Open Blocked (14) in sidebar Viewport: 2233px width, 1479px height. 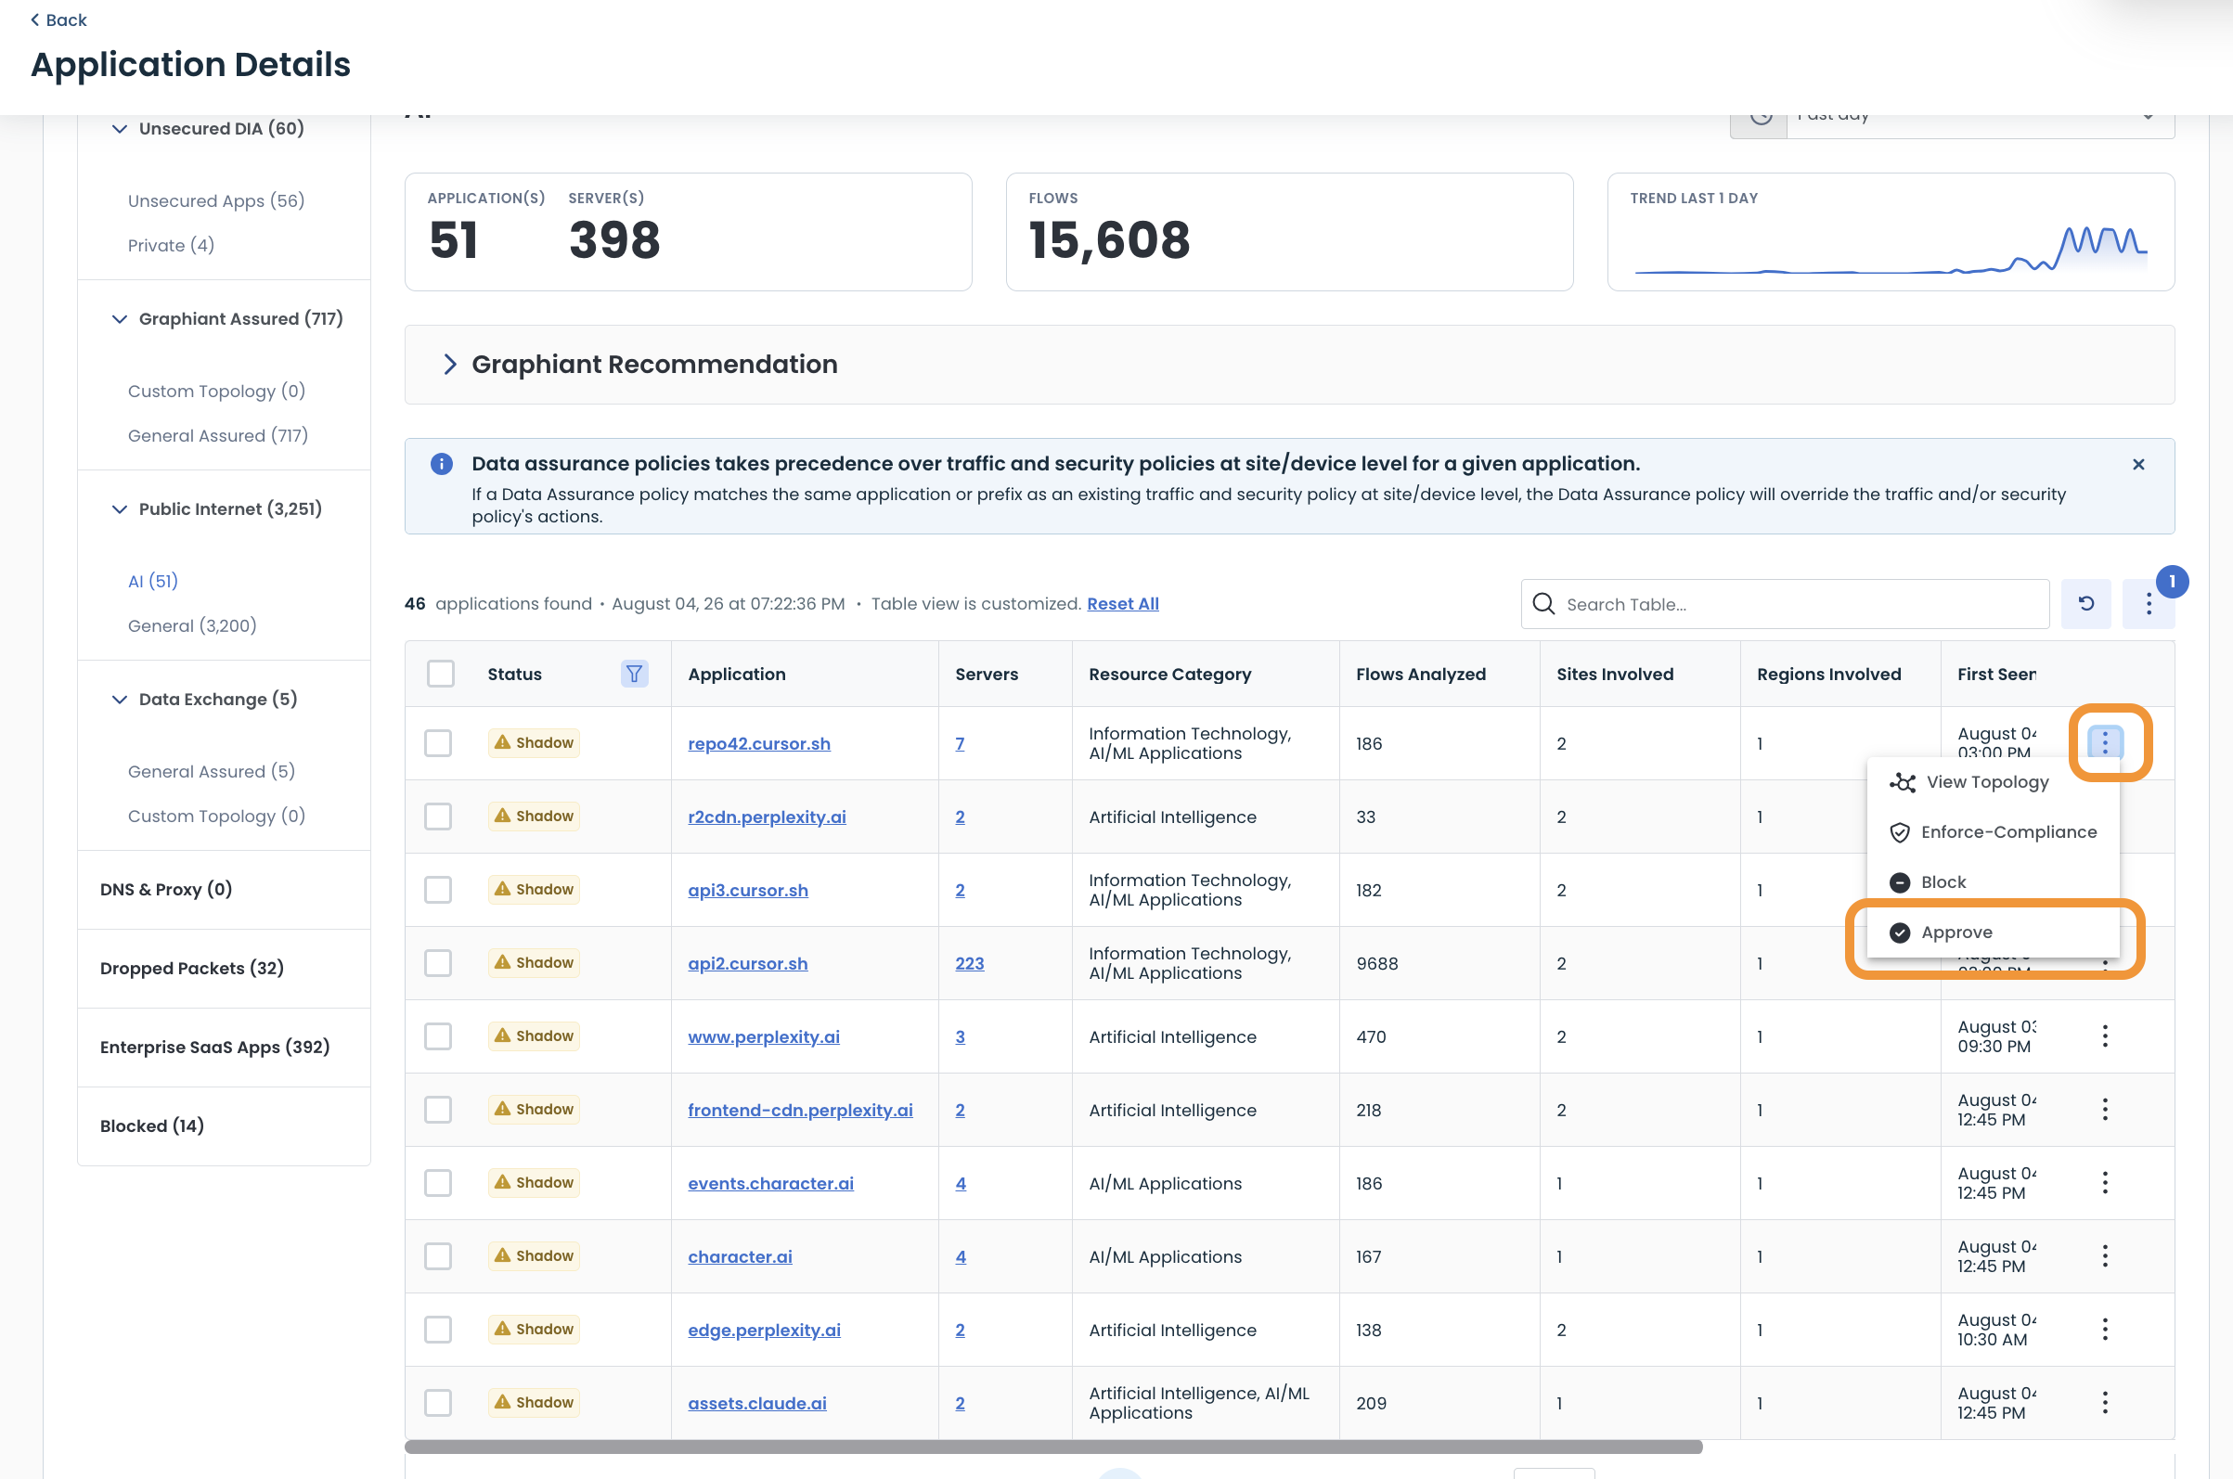(x=152, y=1125)
